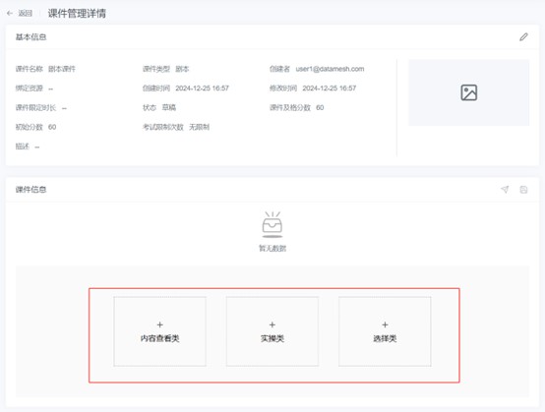
Task: Publish courseware with the paper plane icon
Action: tap(505, 190)
